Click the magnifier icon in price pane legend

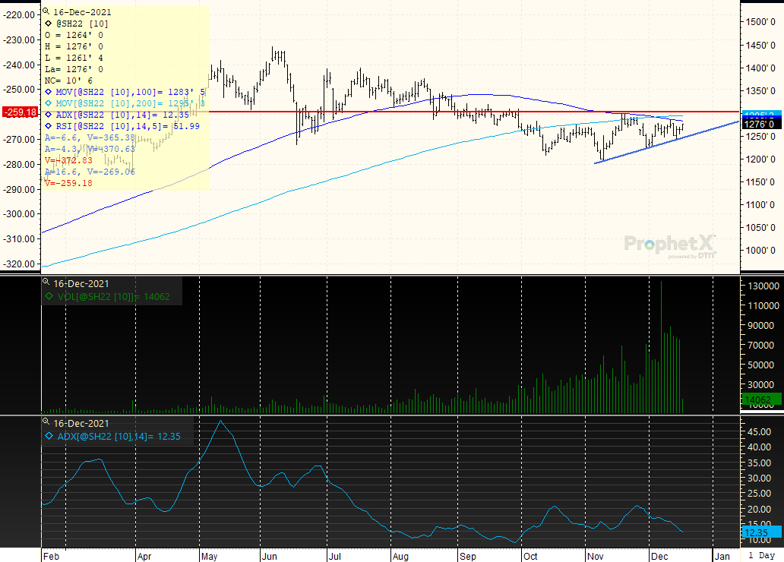46,12
